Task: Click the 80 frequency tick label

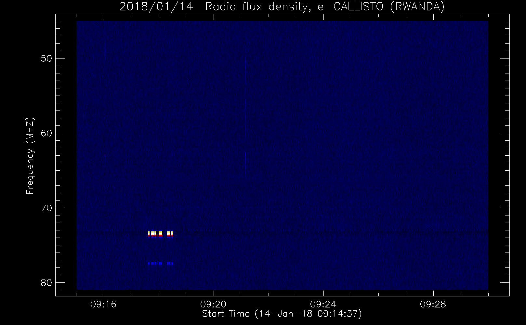Action: pos(47,283)
